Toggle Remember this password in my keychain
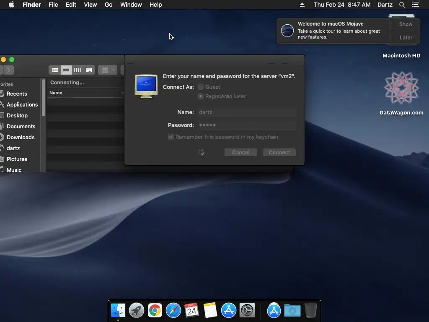The image size is (429, 322). click(x=171, y=137)
